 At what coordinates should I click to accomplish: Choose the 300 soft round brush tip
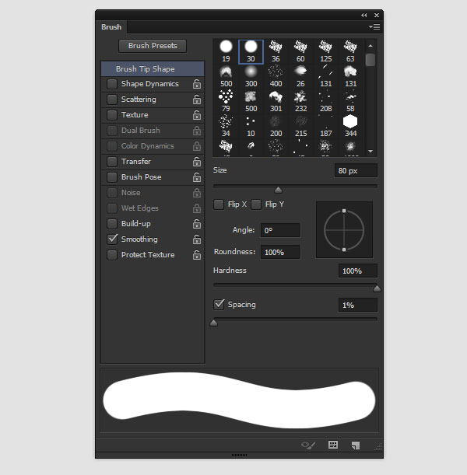251,76
